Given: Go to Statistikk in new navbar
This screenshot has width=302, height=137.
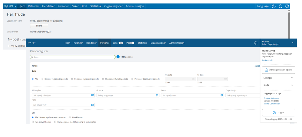Looking at the screenshot, I should [x=142, y=43].
